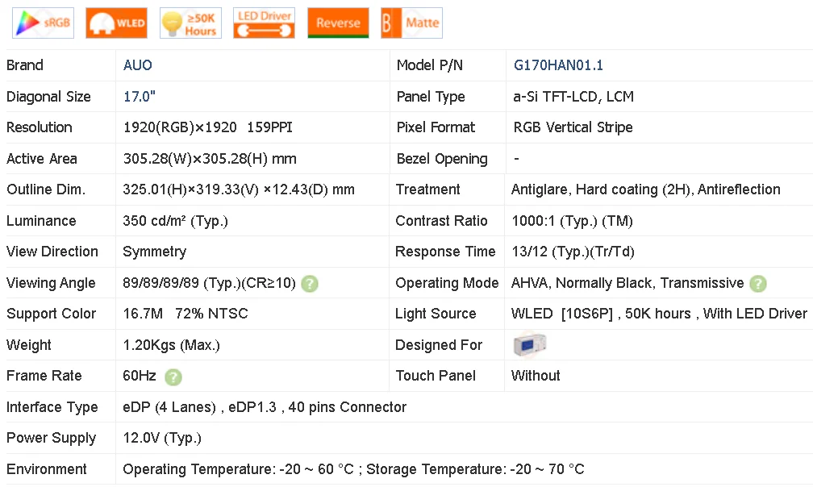Screen dimensions: 813x487
Task: Select the 'Symmetry' view direction value
Action: 155,252
